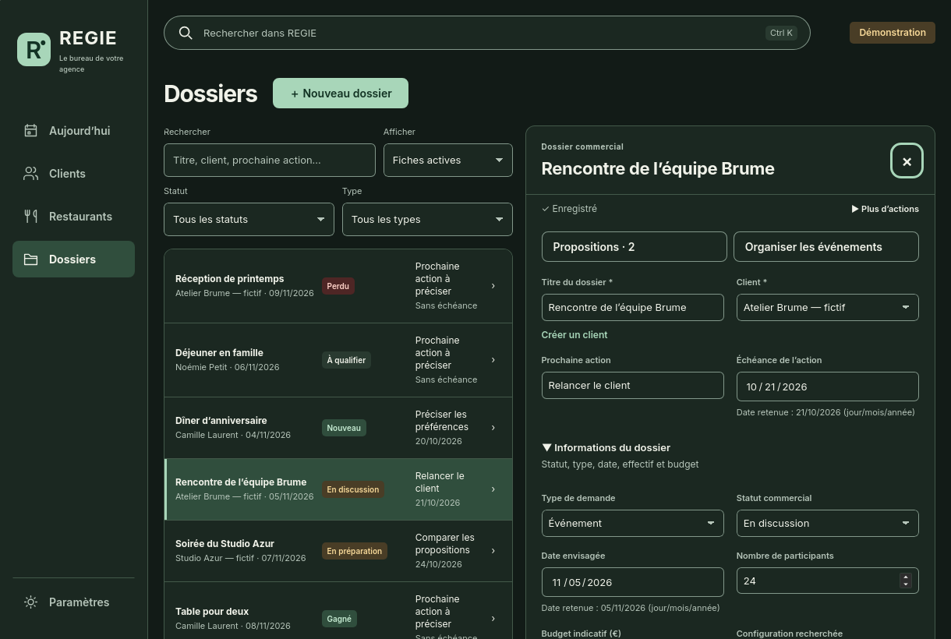Click the À qualifier status badge

(x=346, y=360)
